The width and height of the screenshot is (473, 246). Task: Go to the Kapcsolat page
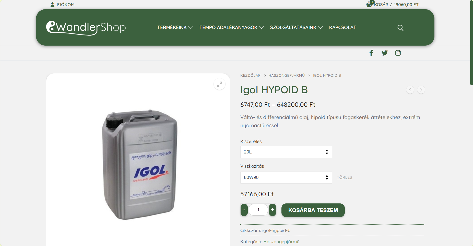(342, 27)
